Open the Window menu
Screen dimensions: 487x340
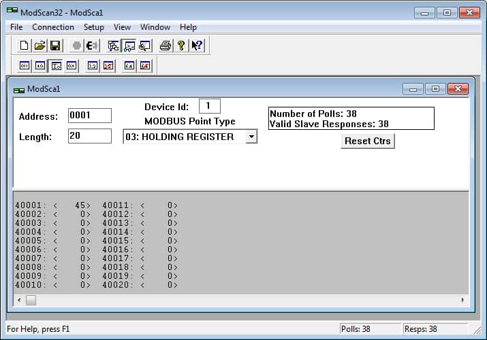(155, 27)
